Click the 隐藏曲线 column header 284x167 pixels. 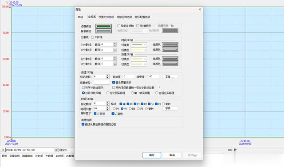[28, 156]
